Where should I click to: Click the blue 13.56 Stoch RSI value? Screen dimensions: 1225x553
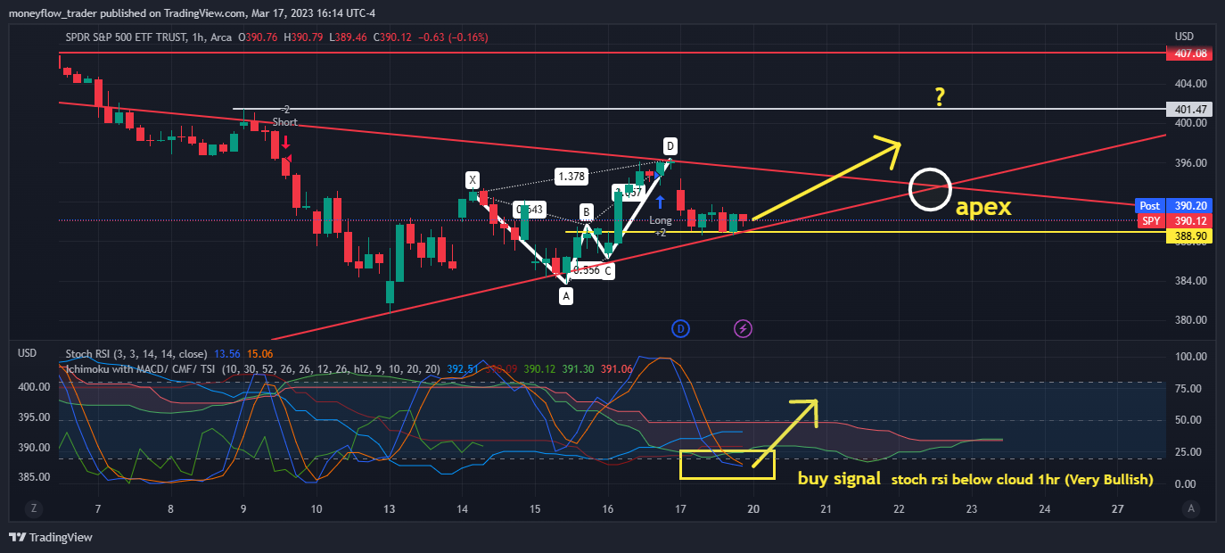(x=228, y=353)
